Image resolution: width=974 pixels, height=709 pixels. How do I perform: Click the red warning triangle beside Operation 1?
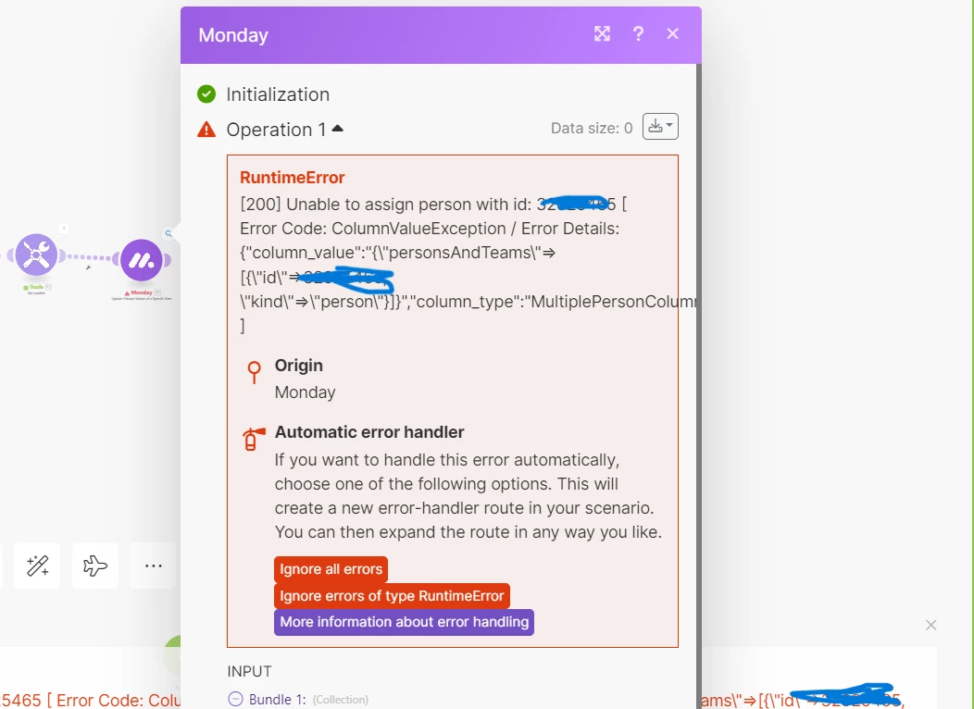pos(206,130)
